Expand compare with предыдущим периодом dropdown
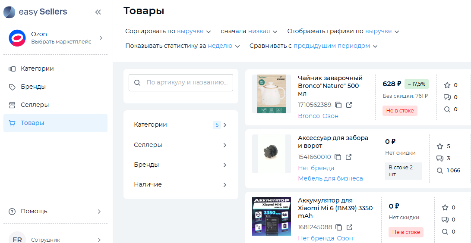The width and height of the screenshot is (471, 243). tap(335, 46)
